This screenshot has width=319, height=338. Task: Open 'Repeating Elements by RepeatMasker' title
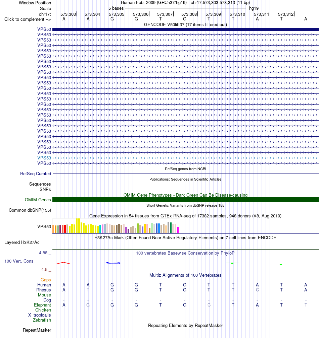pos(185,326)
